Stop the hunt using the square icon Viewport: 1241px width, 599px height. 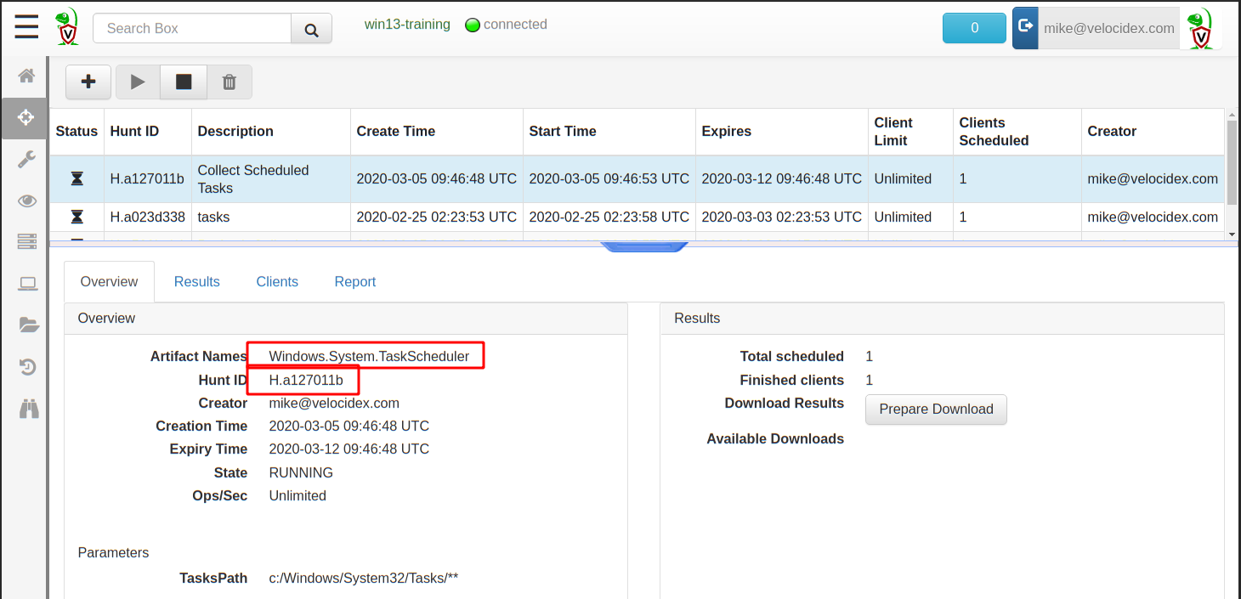click(183, 82)
